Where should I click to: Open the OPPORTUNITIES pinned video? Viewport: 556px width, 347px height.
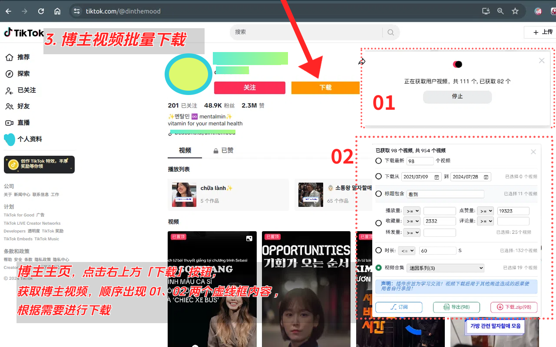pos(306,289)
